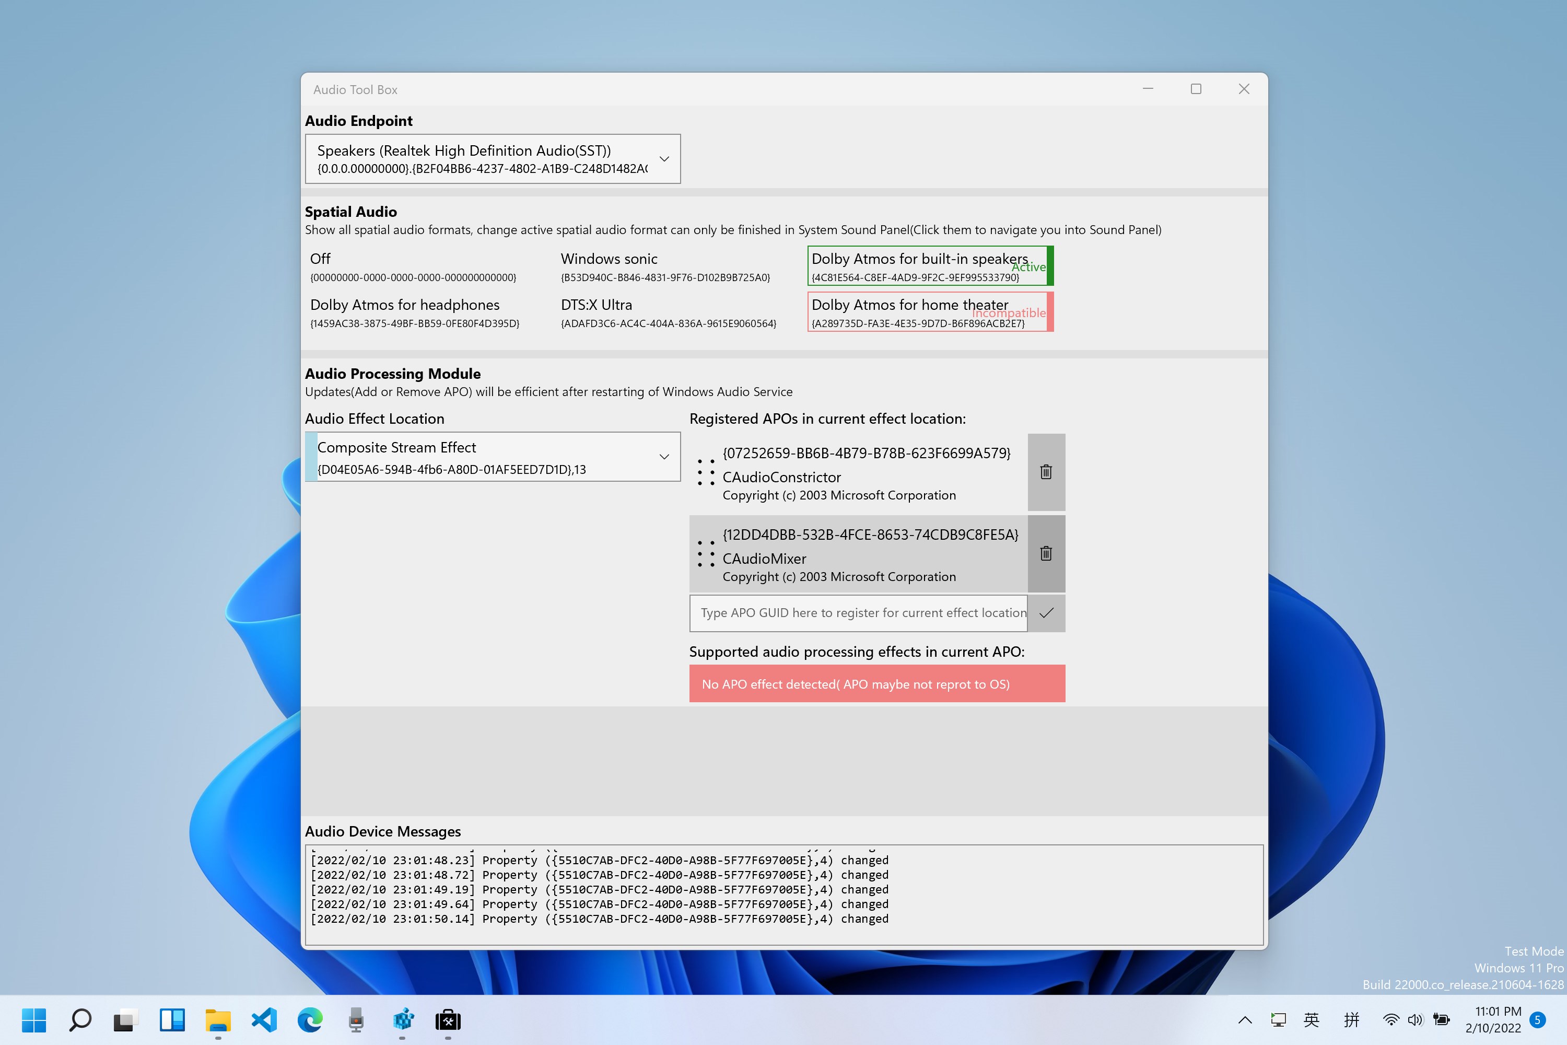Click the incompatible Dolby Atmos home theater tile
This screenshot has height=1045, width=1567.
[929, 312]
